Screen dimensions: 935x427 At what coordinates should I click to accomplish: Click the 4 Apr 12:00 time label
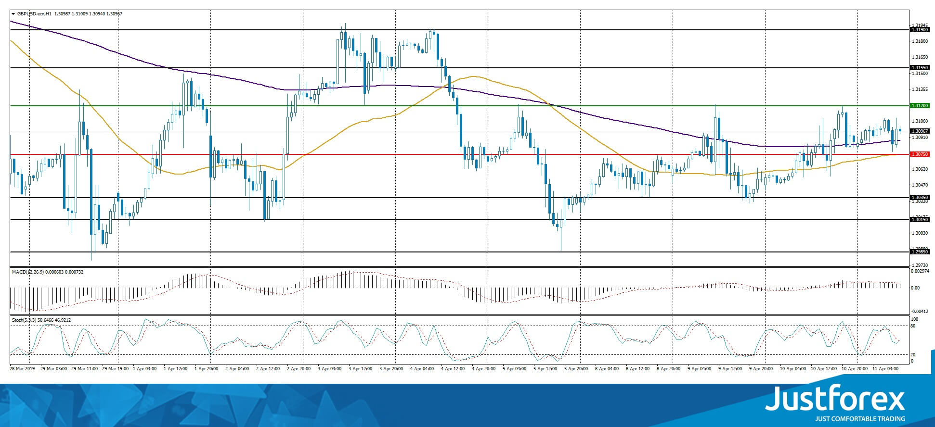[x=453, y=369]
